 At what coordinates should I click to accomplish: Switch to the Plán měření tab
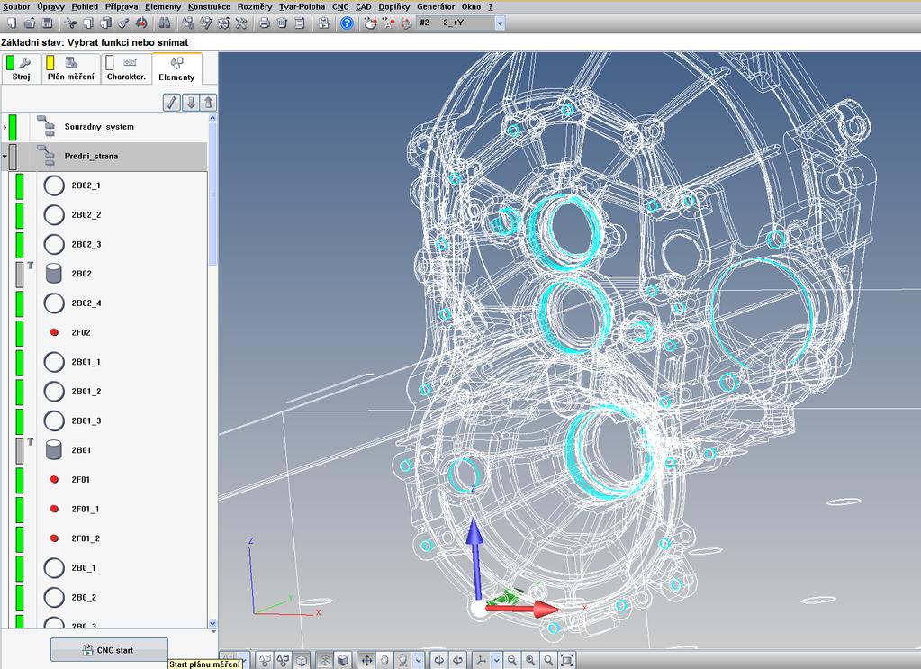click(x=70, y=68)
